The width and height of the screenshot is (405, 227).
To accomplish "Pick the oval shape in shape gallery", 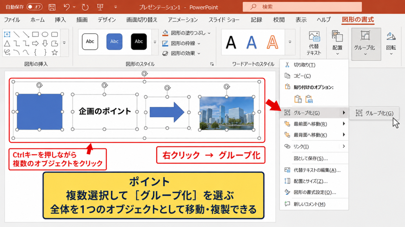I will click(45, 34).
